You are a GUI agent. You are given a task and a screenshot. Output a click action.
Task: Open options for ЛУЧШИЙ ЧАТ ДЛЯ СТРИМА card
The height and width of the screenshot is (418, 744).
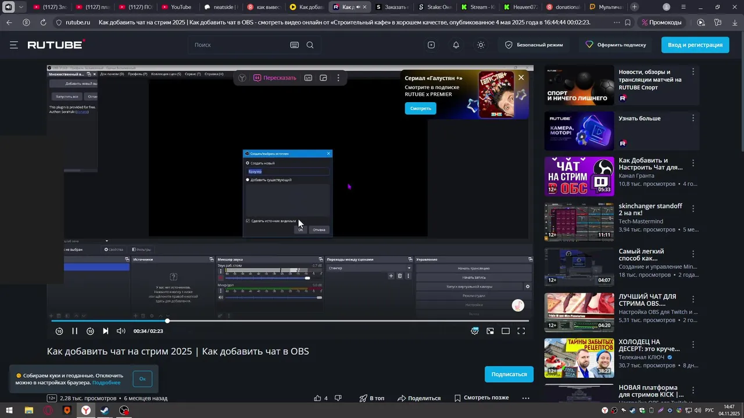point(693,300)
